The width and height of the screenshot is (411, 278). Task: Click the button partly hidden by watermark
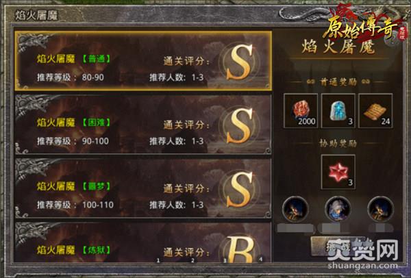pyautogui.click(x=338, y=247)
